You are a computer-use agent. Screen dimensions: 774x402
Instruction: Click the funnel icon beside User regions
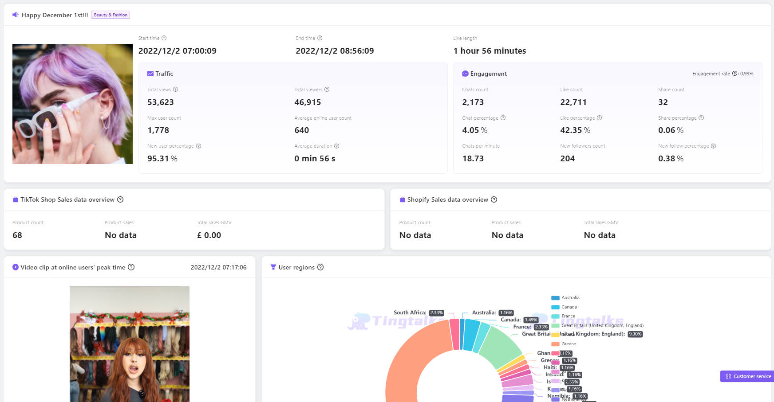click(x=273, y=267)
